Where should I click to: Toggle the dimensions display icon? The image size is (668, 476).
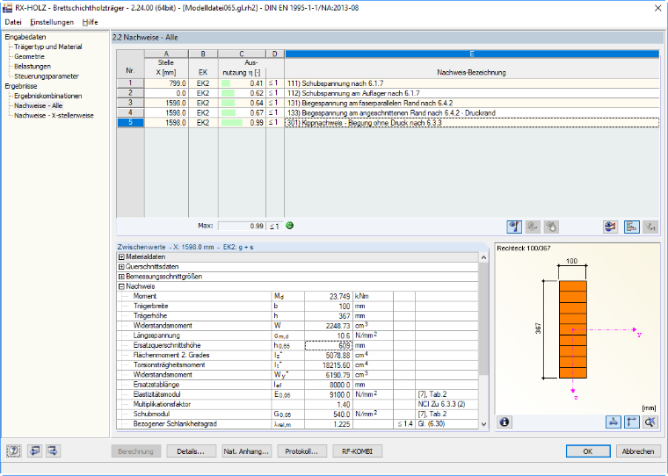pyautogui.click(x=613, y=422)
